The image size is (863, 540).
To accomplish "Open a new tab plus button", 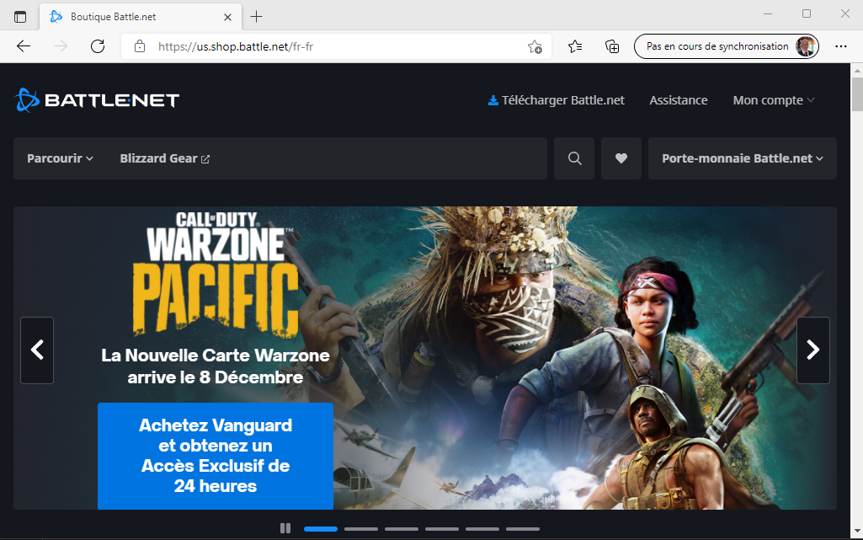I will [x=257, y=17].
